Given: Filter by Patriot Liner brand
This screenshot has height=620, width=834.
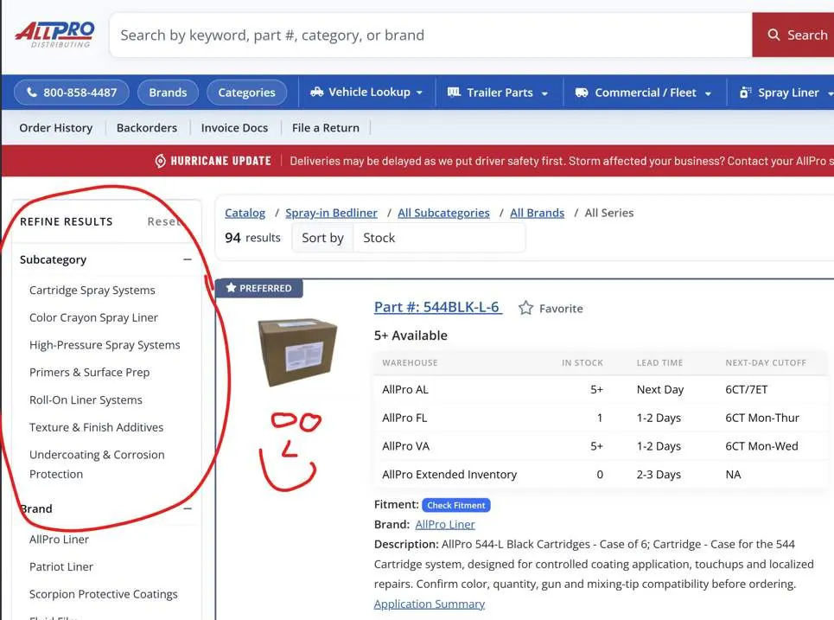Looking at the screenshot, I should [x=61, y=566].
